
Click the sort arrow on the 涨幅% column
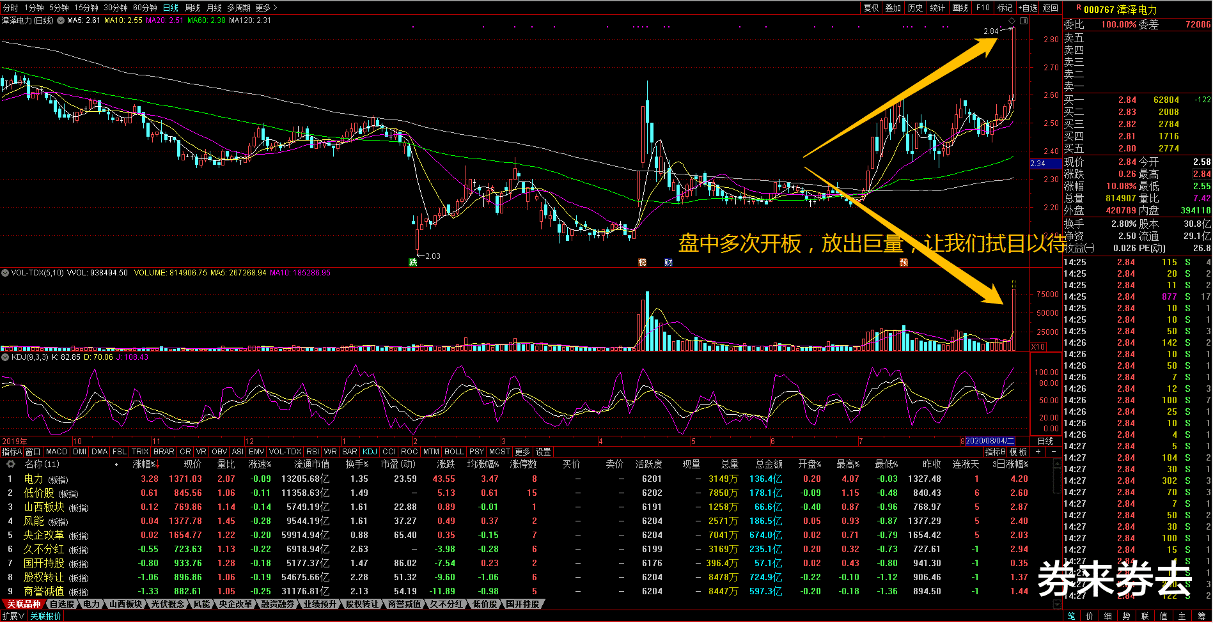click(157, 465)
